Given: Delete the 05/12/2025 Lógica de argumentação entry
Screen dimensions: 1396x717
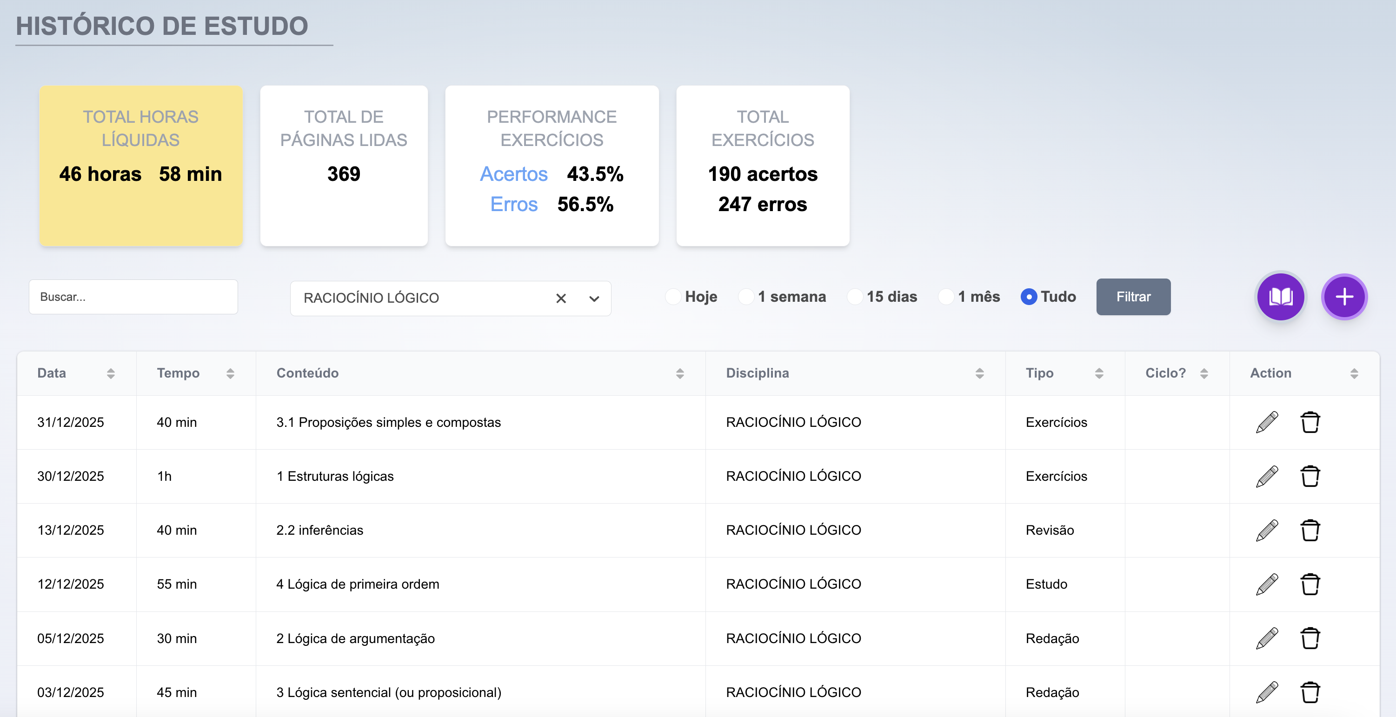Looking at the screenshot, I should click(1310, 638).
